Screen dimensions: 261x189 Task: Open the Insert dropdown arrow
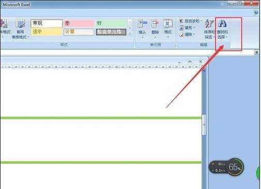142,37
